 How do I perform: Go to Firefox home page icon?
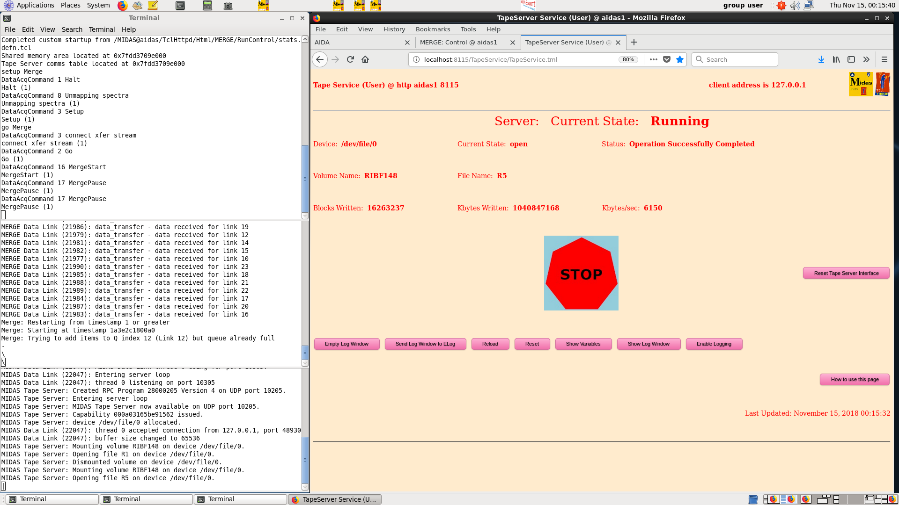pos(365,59)
